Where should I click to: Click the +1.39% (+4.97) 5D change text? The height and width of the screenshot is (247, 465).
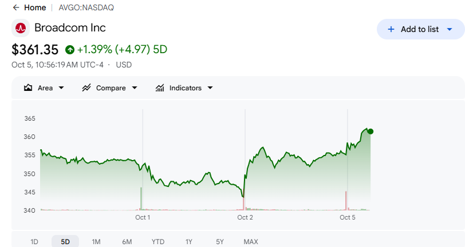point(122,50)
